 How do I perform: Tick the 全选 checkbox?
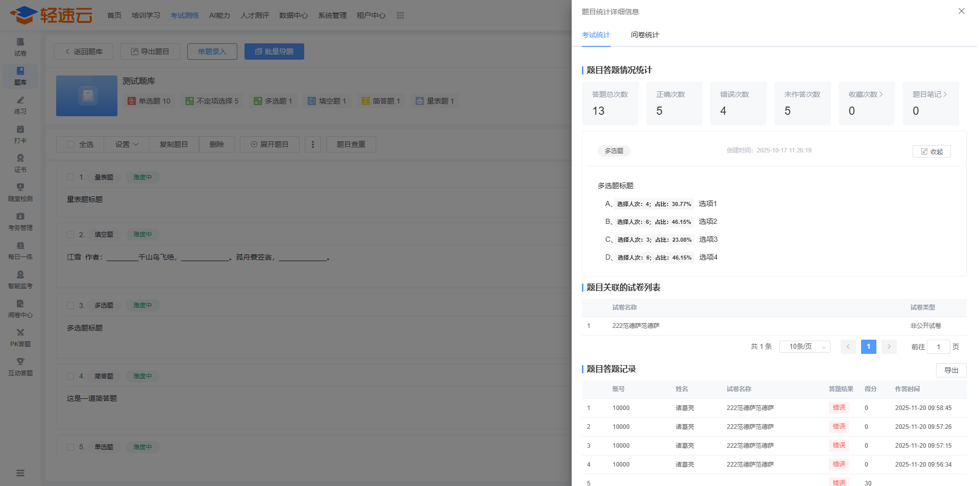71,145
